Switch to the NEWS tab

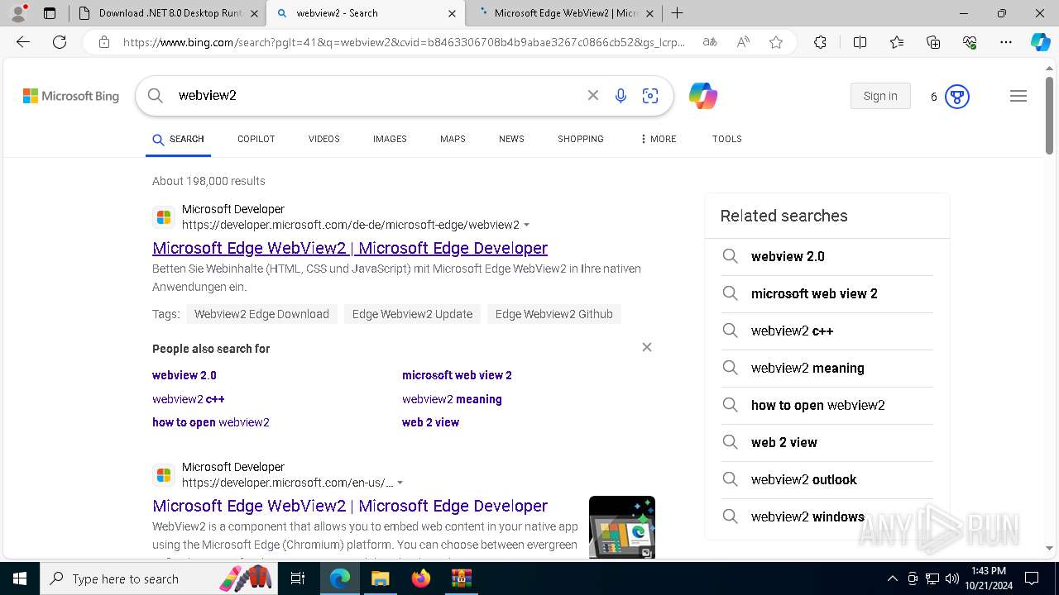pyautogui.click(x=511, y=139)
